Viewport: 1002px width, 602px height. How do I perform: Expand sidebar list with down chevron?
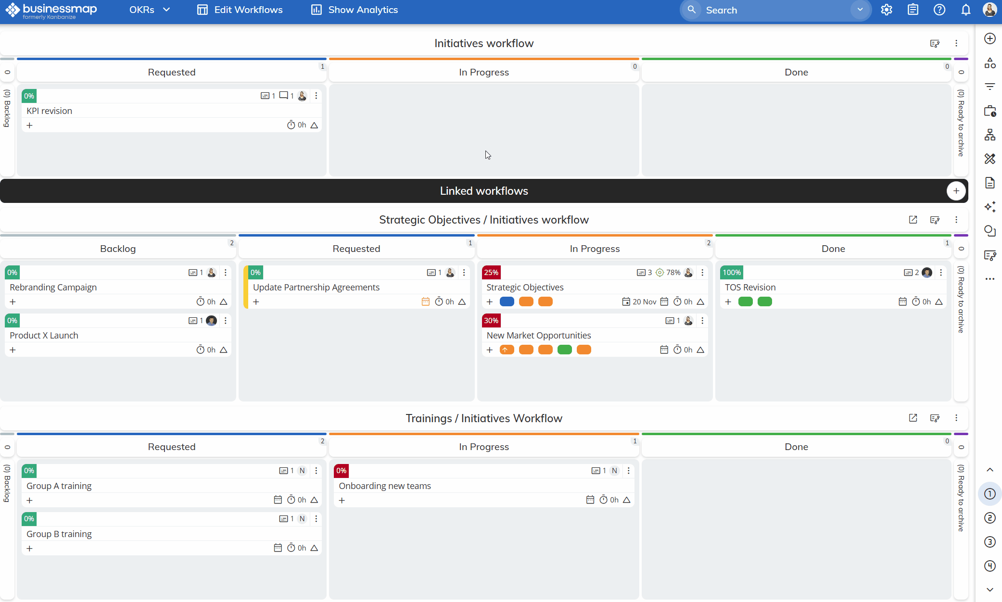click(989, 589)
